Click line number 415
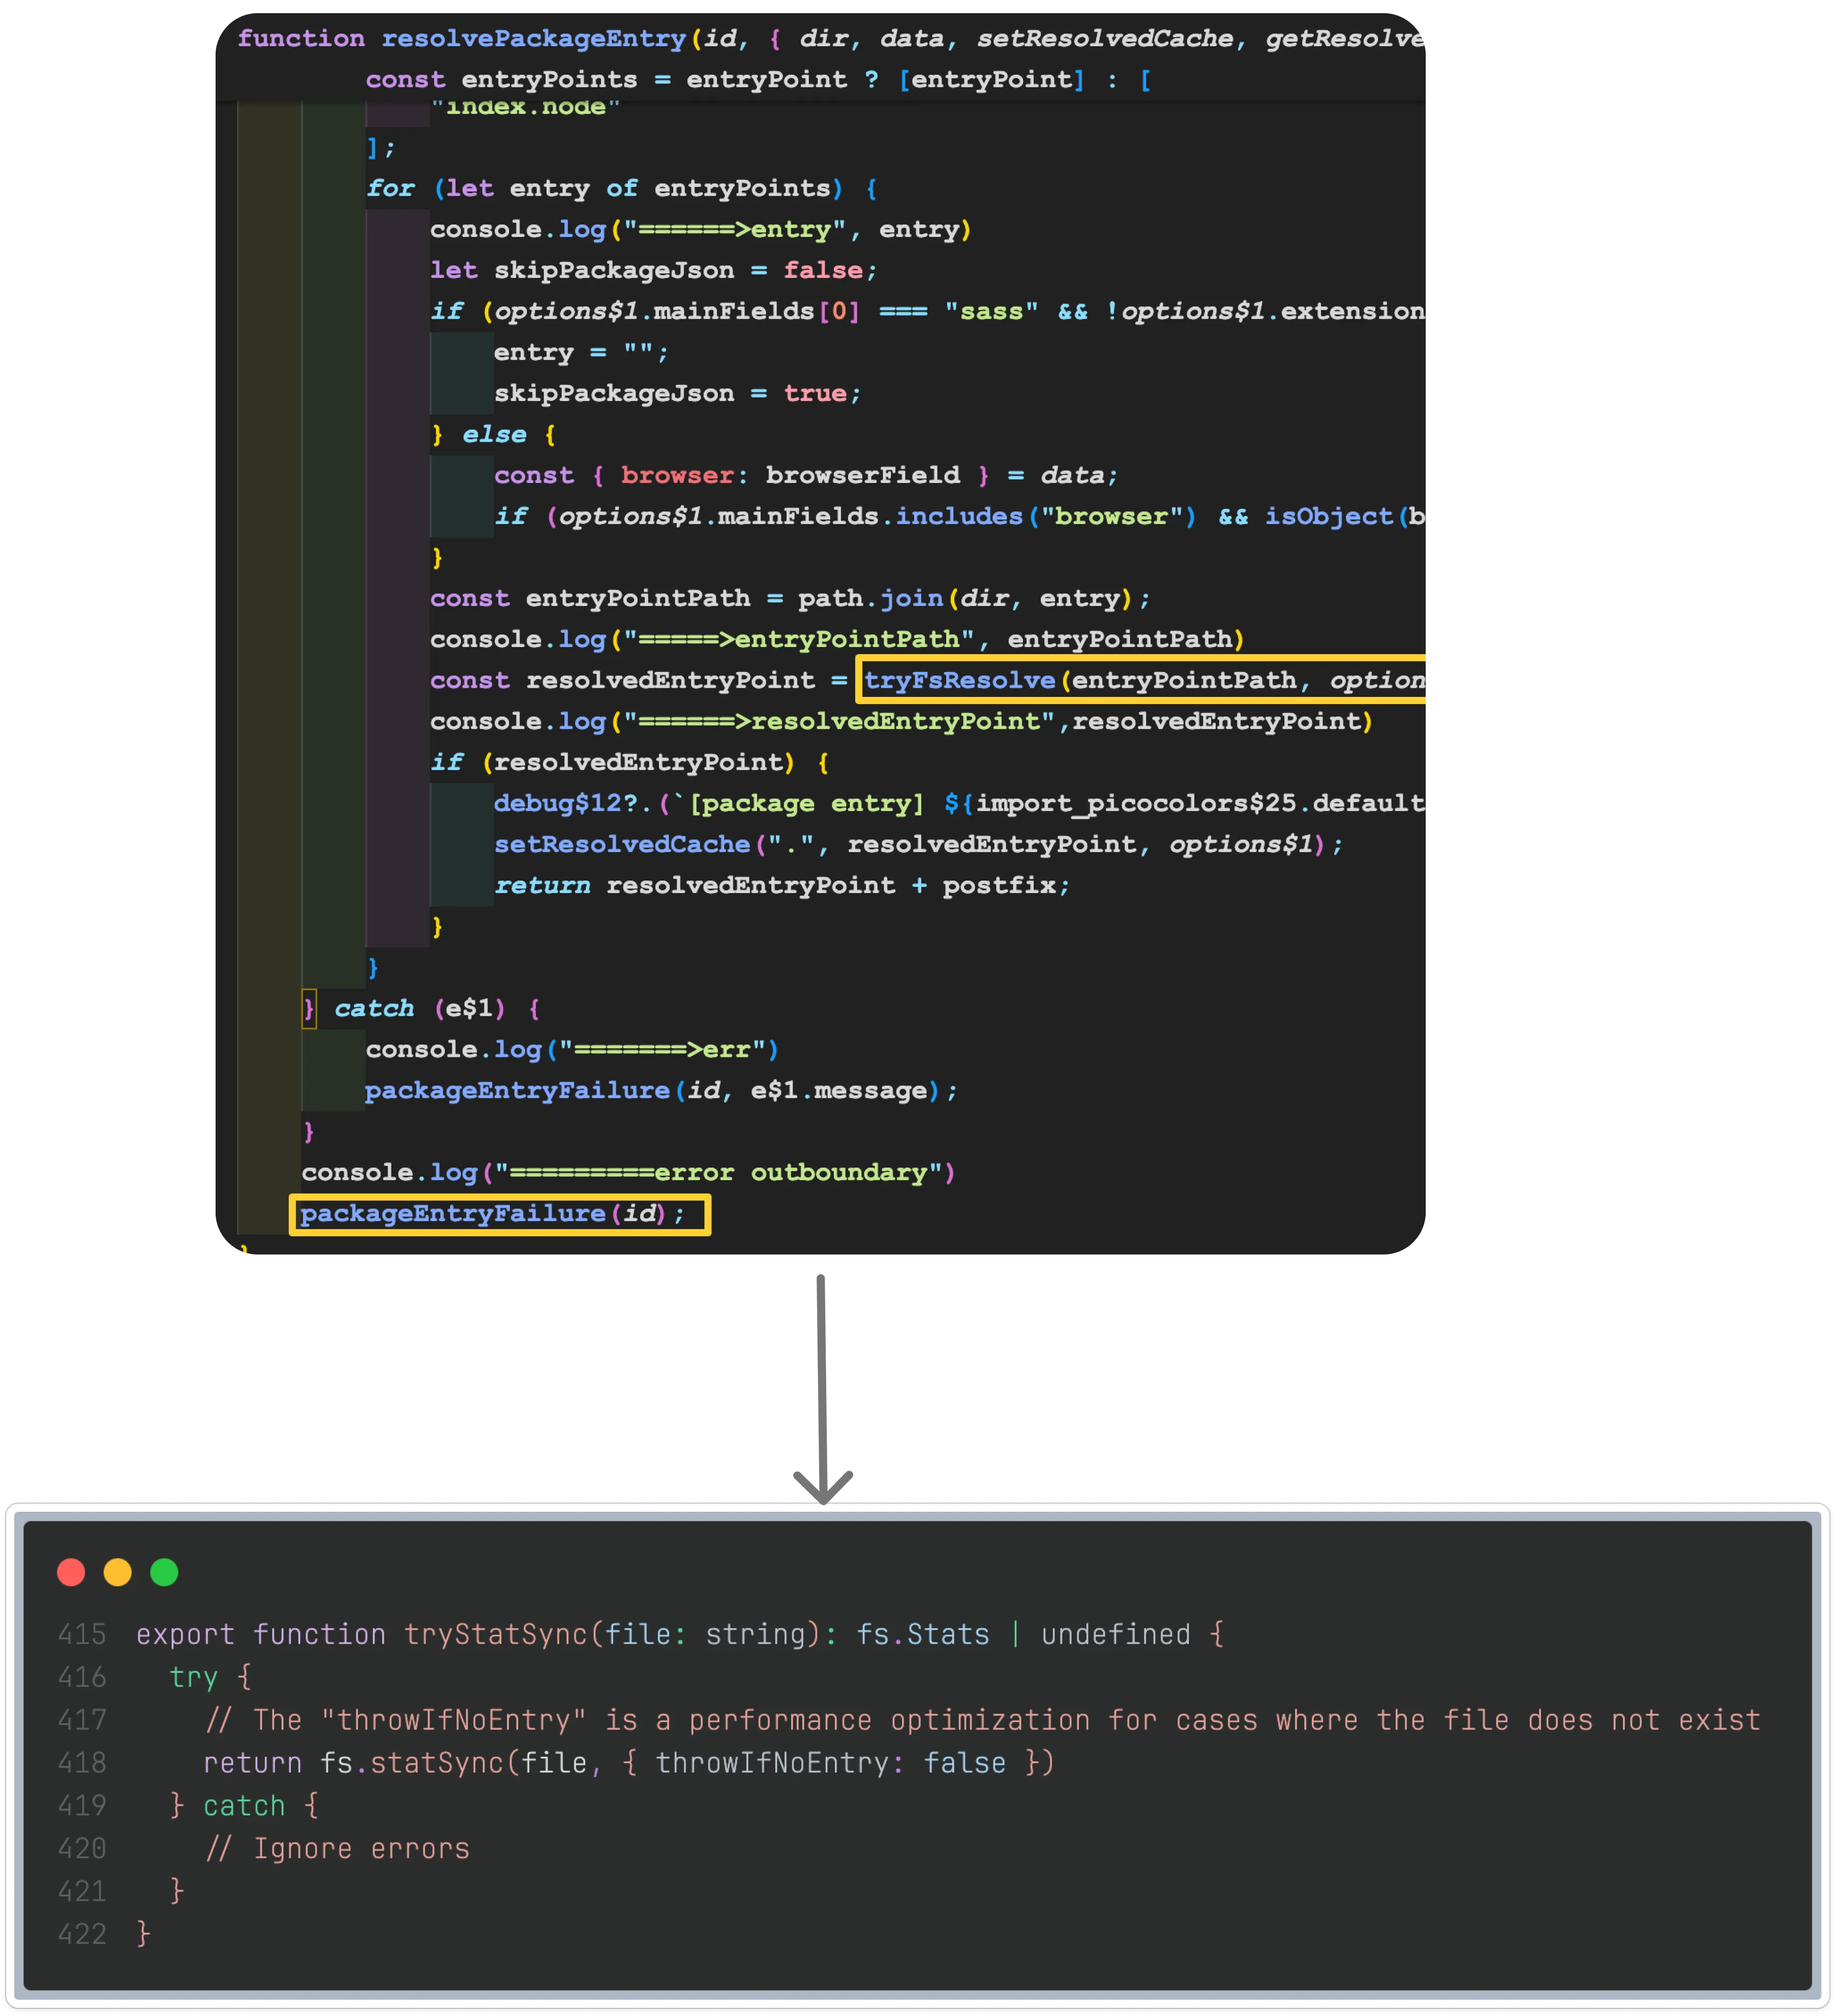This screenshot has height=2016, width=1836. pos(82,1634)
